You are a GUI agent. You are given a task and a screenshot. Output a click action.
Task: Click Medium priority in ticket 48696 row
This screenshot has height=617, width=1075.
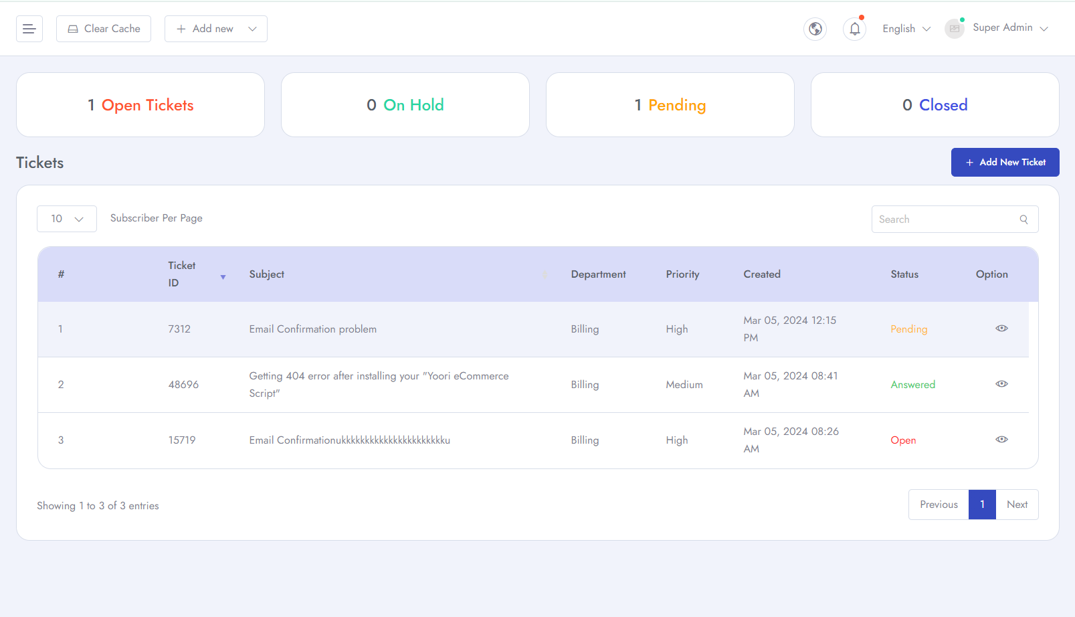[684, 385]
